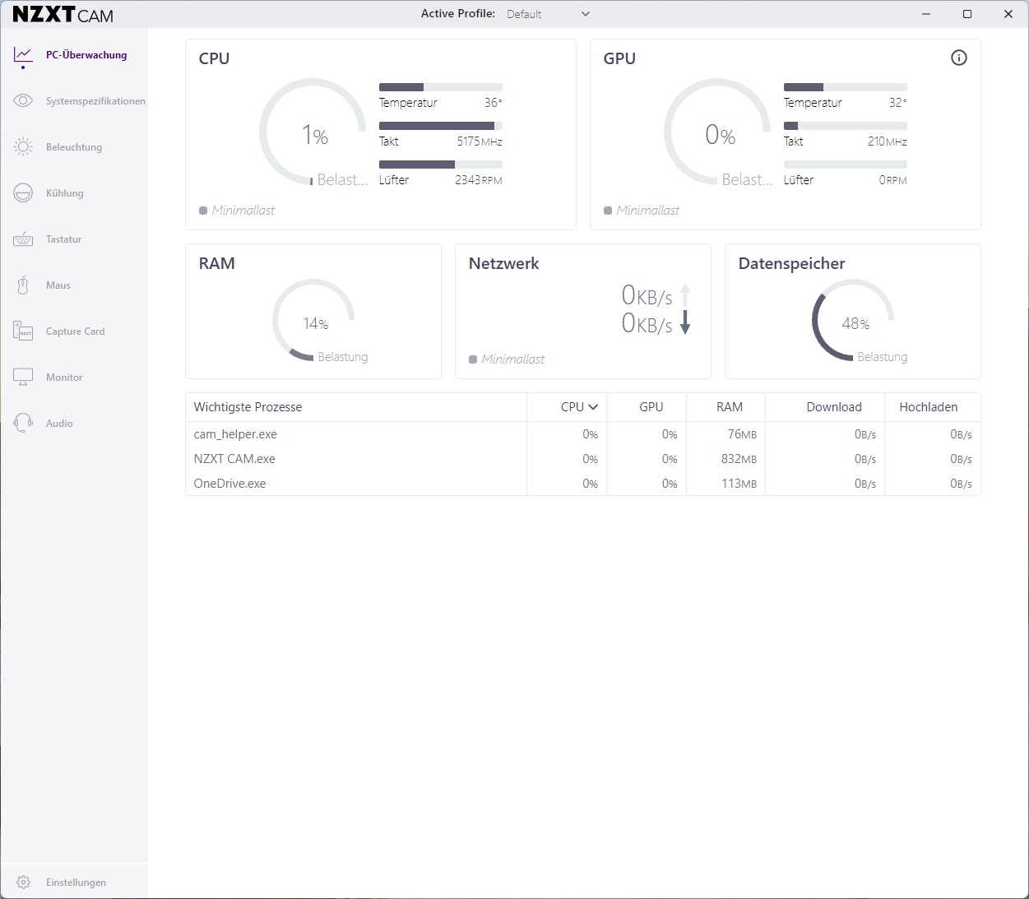The image size is (1029, 899).
Task: Open the PC-Überwachung section
Action: click(86, 55)
